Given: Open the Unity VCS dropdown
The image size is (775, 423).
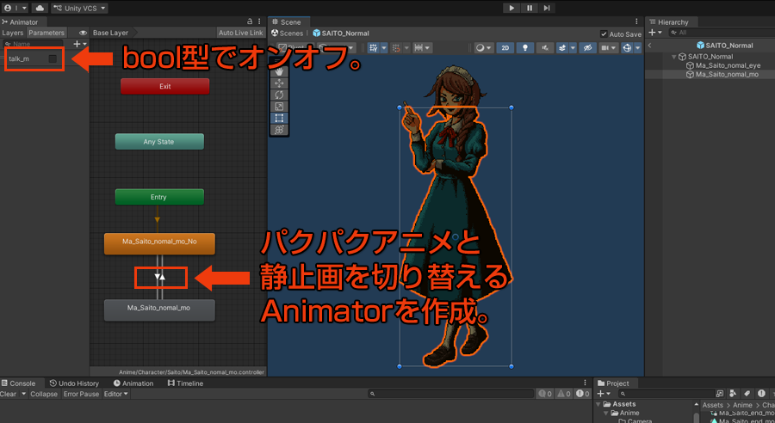Looking at the screenshot, I should pyautogui.click(x=80, y=8).
